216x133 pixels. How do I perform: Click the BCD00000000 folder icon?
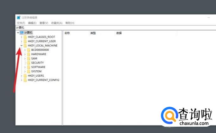coord(29,50)
